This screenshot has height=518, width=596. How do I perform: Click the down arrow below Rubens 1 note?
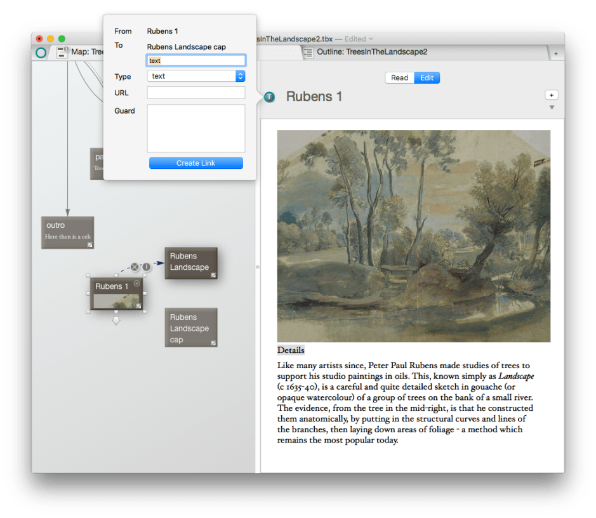click(x=116, y=322)
